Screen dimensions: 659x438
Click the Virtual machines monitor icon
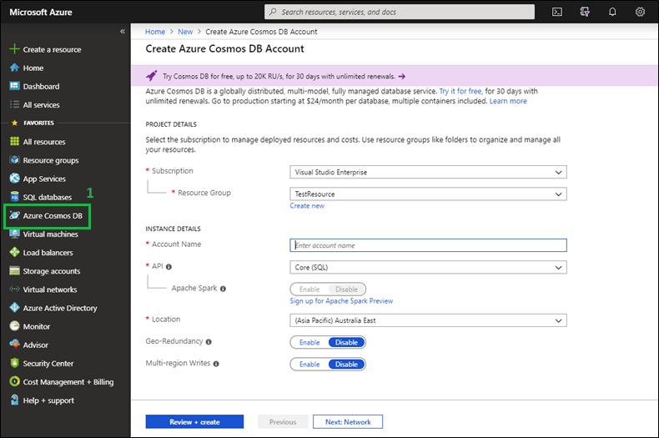coord(14,234)
